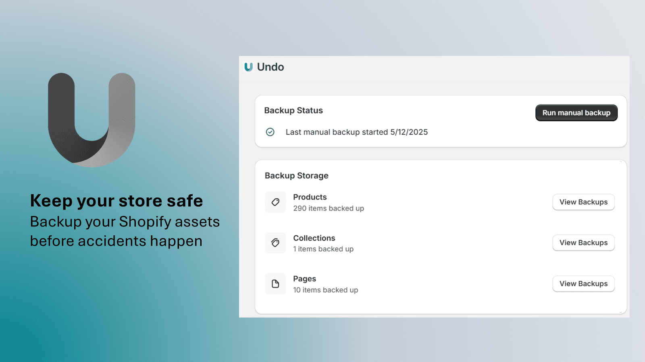This screenshot has height=362, width=645.
Task: Click View Backups next to Collections
Action: click(x=583, y=243)
